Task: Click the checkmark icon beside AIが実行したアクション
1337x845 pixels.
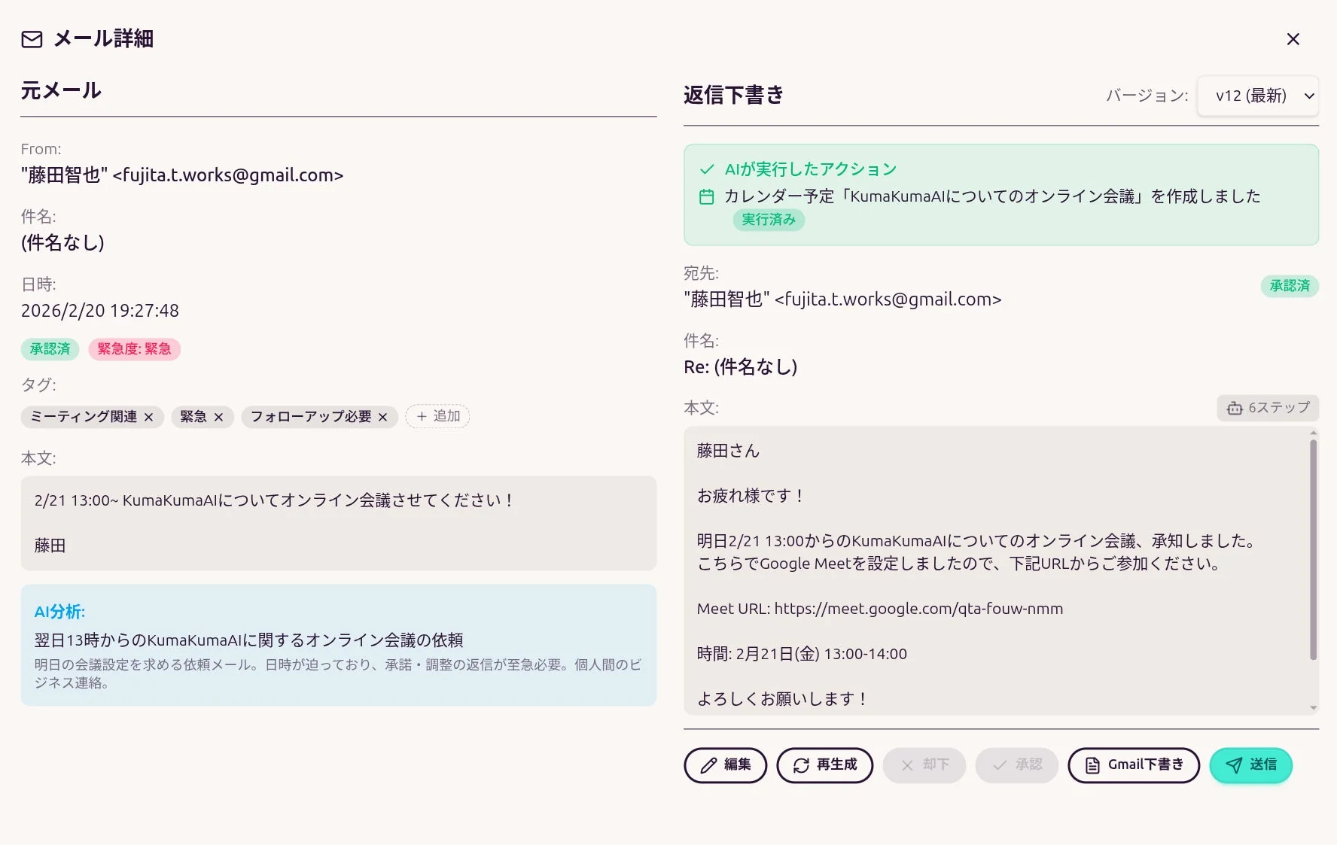Action: point(708,169)
